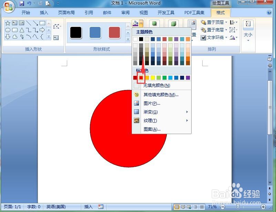Screen dimensions: 276x212
Task: Switch to draft view
Action: tap(202, 207)
